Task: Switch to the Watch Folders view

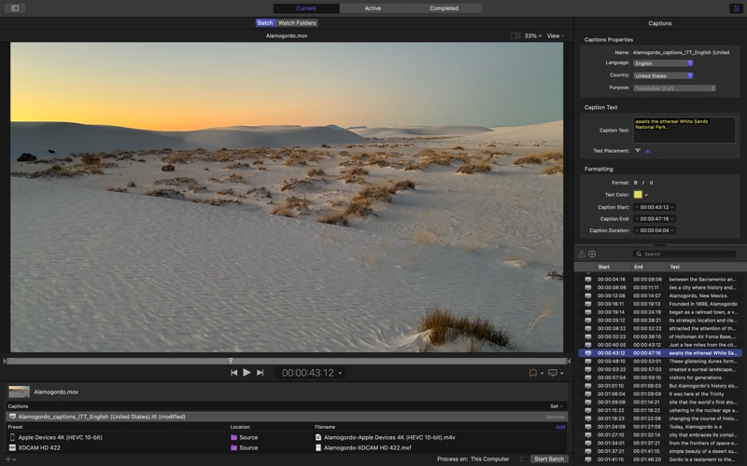Action: [x=297, y=22]
